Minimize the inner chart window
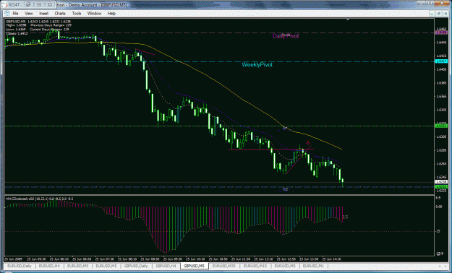 tap(432, 14)
